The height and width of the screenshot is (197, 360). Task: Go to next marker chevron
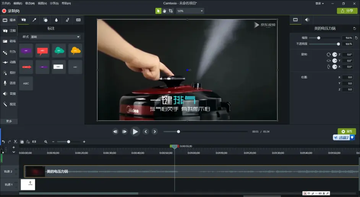point(155,132)
